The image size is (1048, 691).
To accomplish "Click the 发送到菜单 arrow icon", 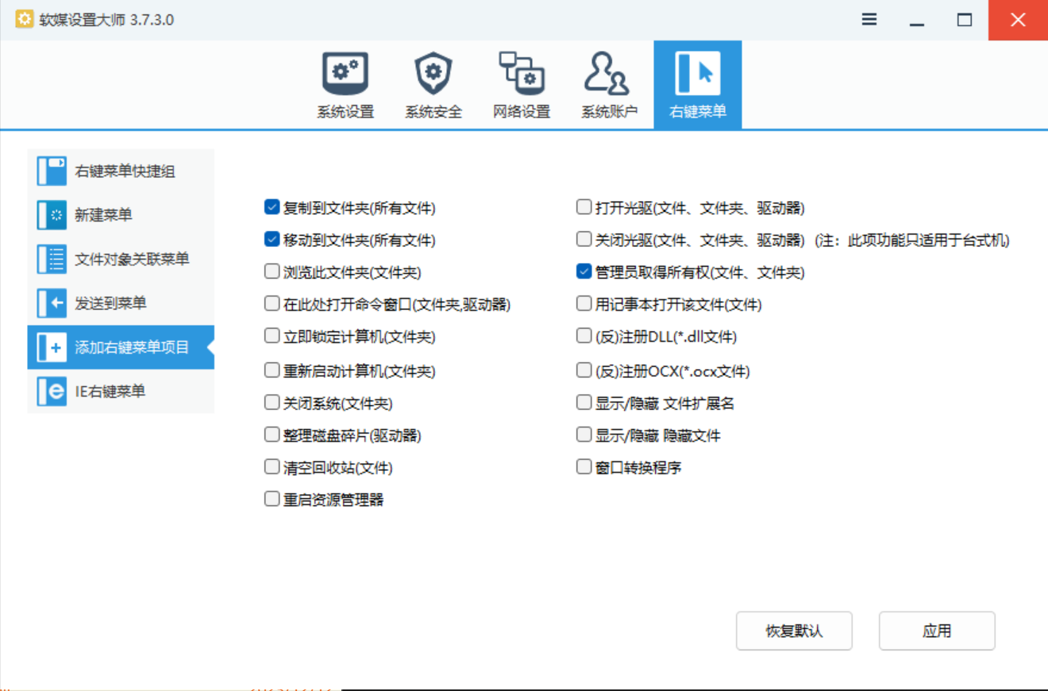I will click(52, 303).
